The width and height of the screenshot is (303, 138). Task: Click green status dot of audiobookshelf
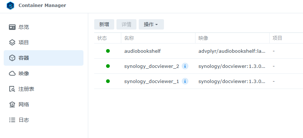[x=108, y=51]
